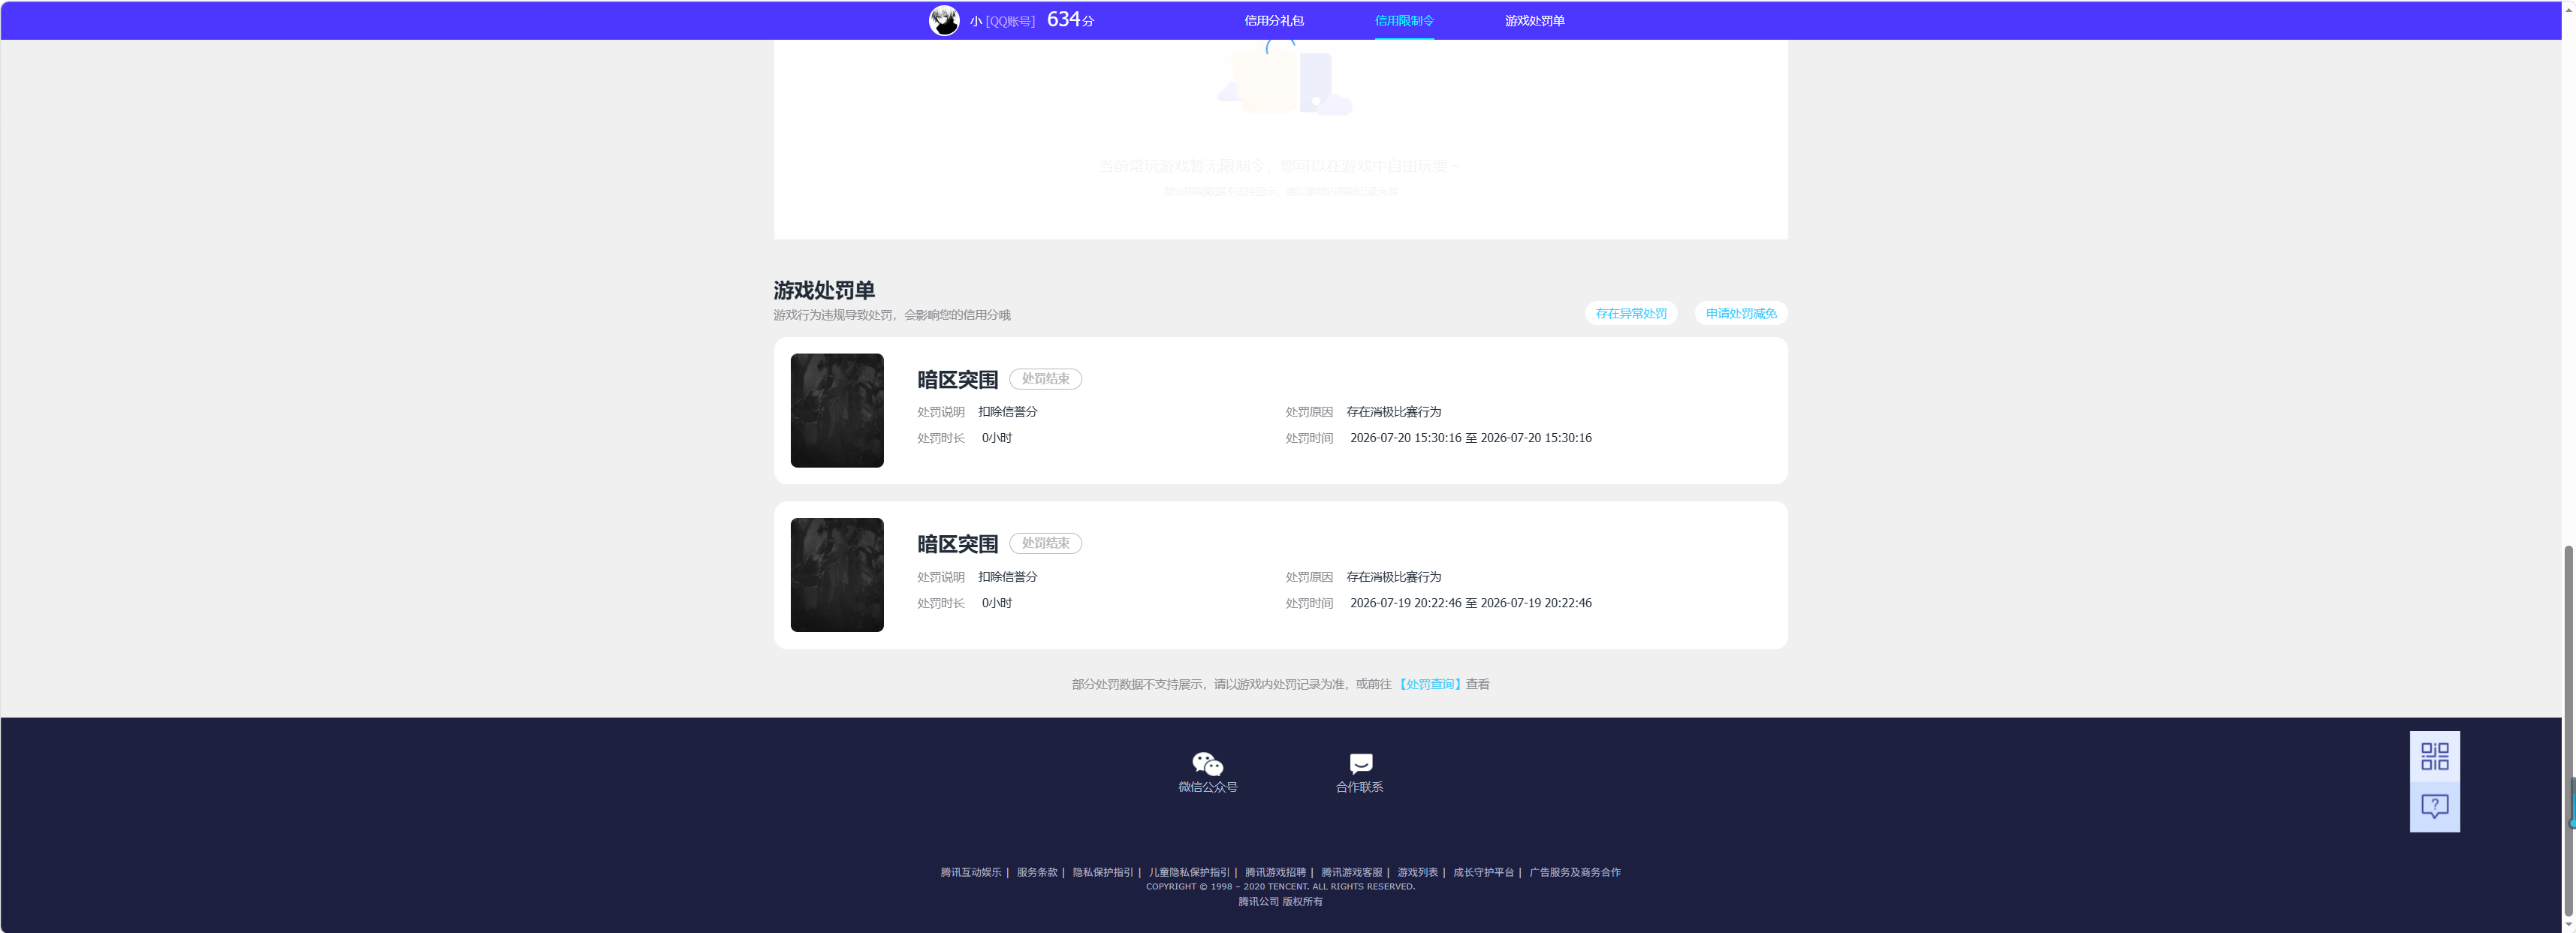
Task: Click the 【处罚查询】 link
Action: 1429,685
